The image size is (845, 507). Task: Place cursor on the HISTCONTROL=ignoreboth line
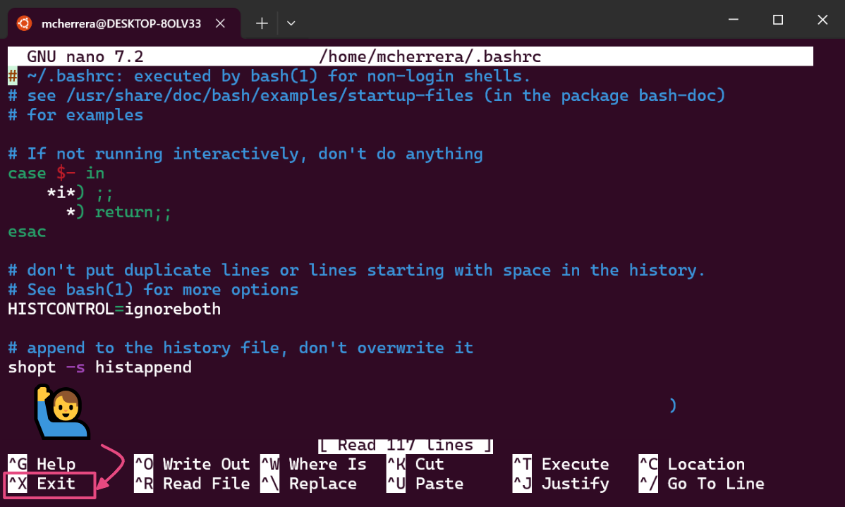114,309
